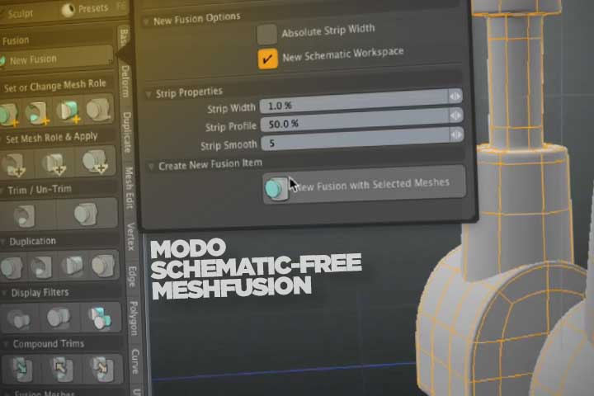Switch to the Sculpt tab
Screen dimensions: 594x396
(x=20, y=14)
